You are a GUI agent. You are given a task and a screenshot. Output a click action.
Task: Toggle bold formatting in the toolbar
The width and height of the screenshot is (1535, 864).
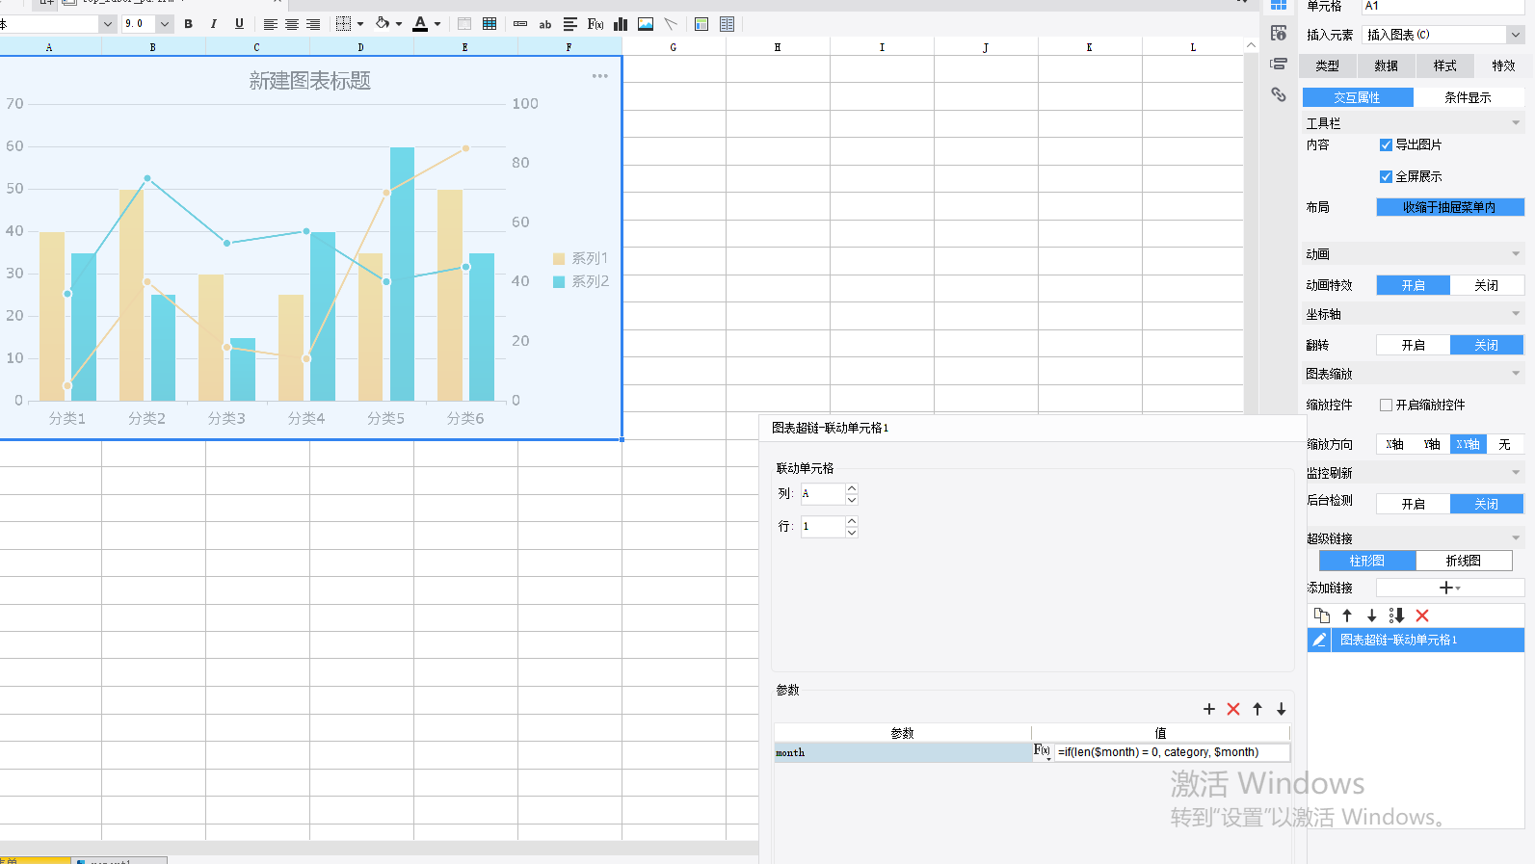click(189, 24)
